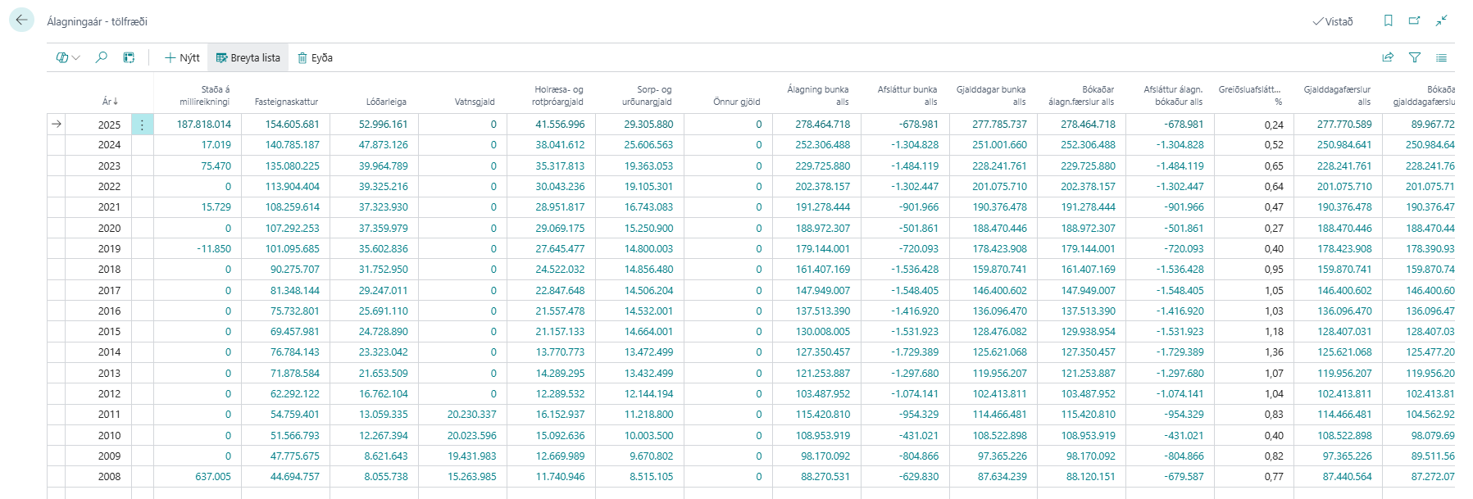Click the Nýtt button

click(x=182, y=57)
